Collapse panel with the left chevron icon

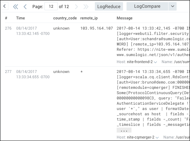(4, 6)
